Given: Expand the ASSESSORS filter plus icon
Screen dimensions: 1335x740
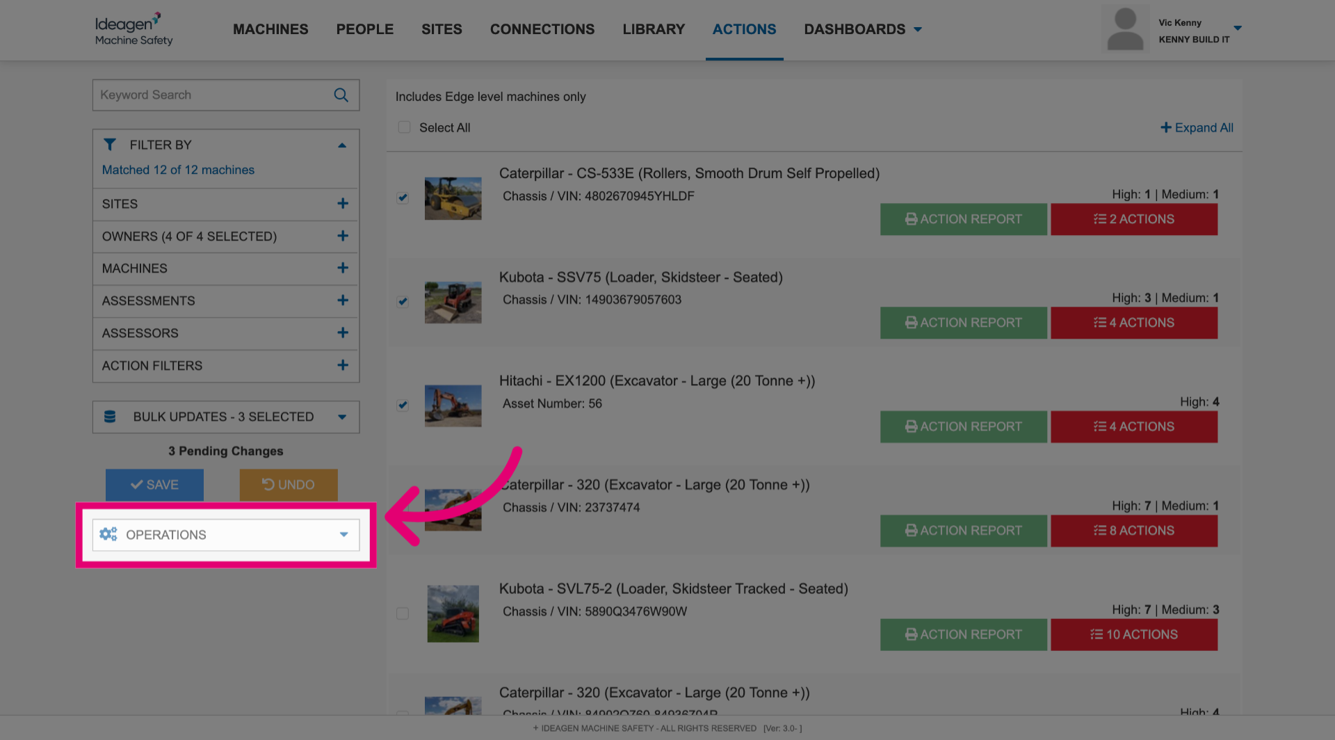Looking at the screenshot, I should (343, 332).
